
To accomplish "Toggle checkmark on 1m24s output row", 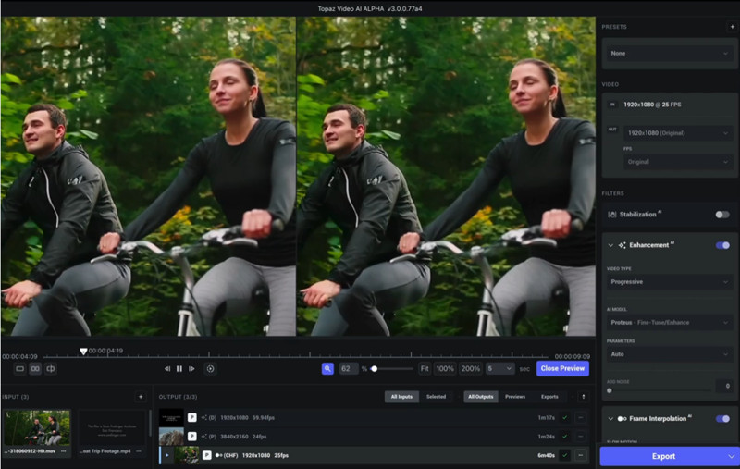I will (x=564, y=437).
